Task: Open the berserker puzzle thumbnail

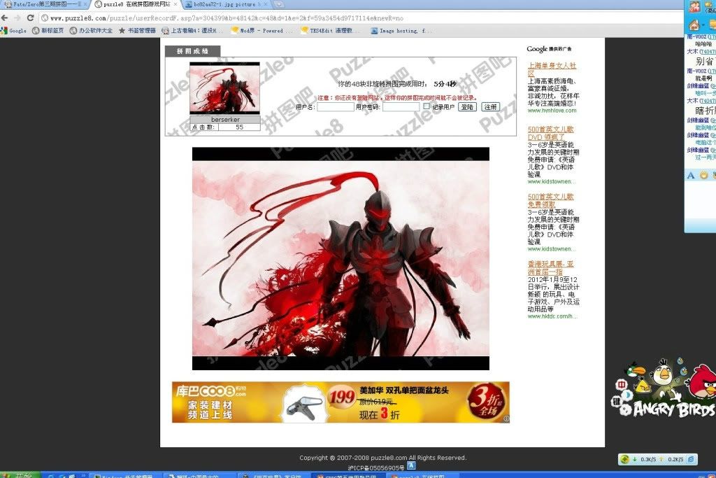Action: coord(224,88)
